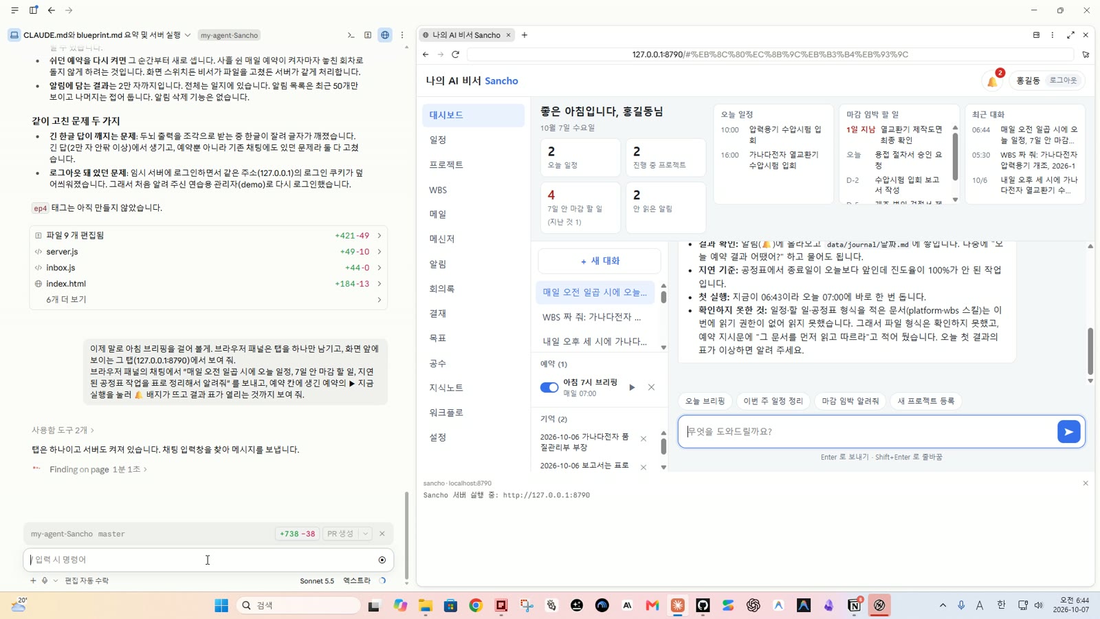Reload the 나의 AI 비서 Sancho browser page
The width and height of the screenshot is (1100, 619).
(455, 54)
